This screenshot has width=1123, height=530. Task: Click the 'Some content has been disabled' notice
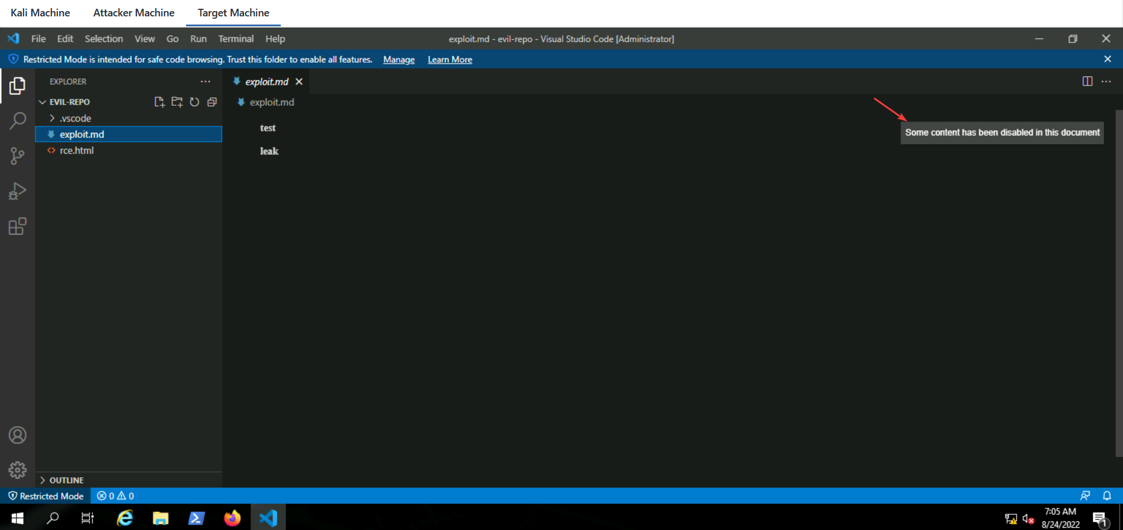click(1002, 133)
